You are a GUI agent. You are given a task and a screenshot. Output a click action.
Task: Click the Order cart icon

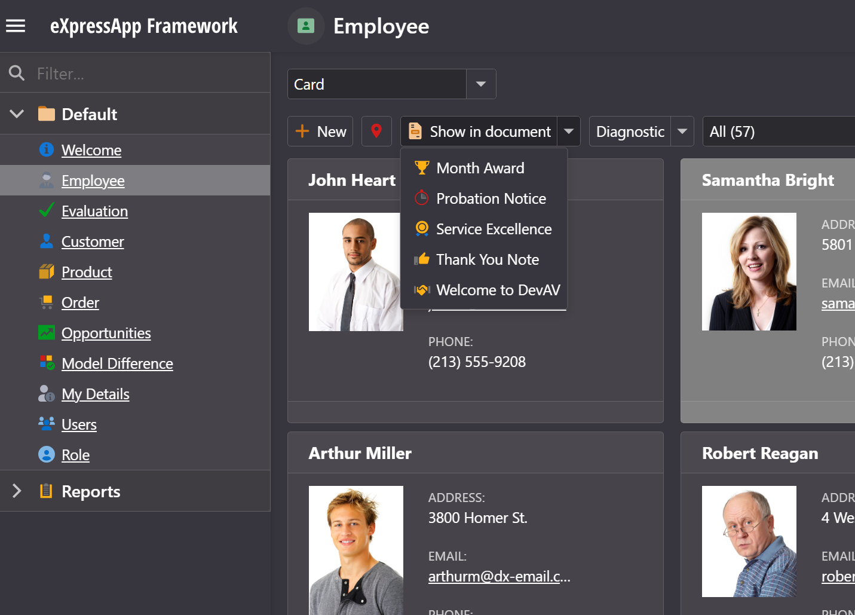click(x=47, y=302)
